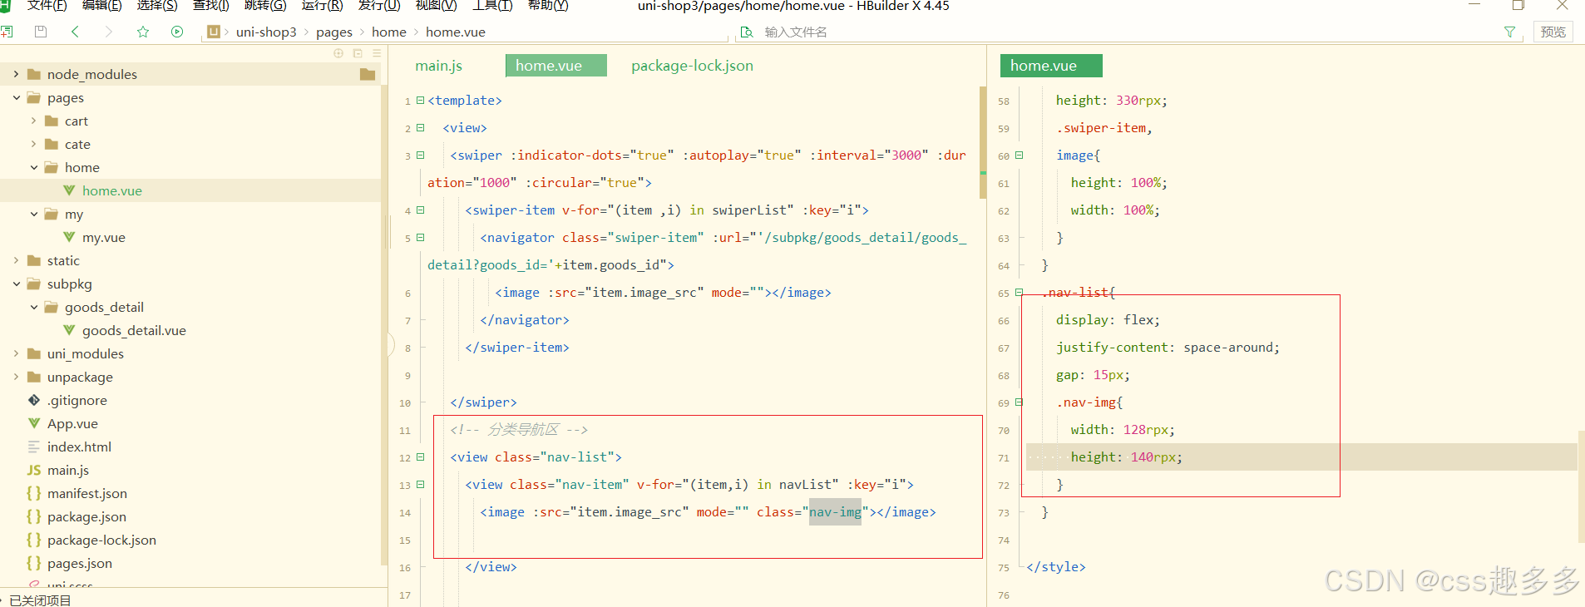Expand the node_modules folder

[x=16, y=74]
